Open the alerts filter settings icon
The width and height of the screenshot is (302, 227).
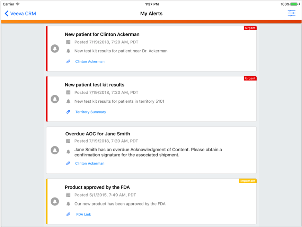pyautogui.click(x=291, y=14)
